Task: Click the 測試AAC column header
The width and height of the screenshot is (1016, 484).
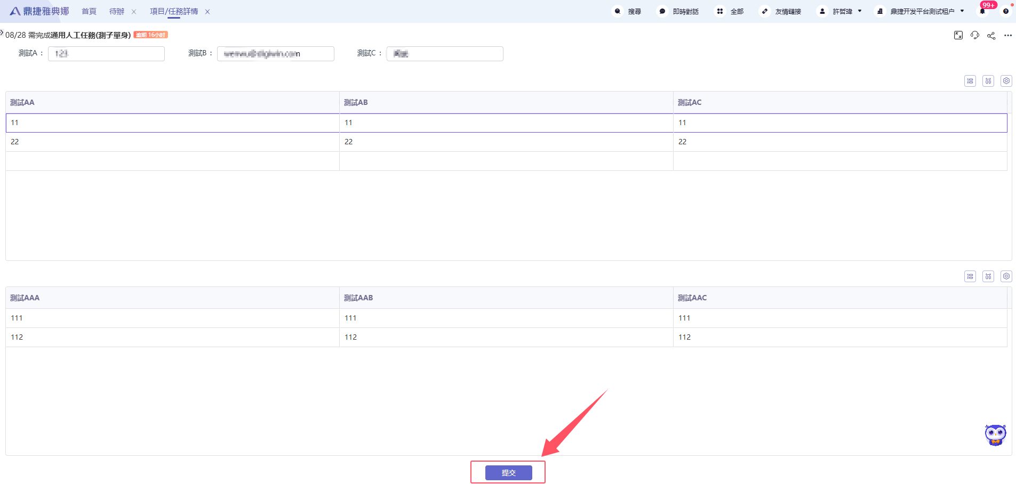Action: tap(840, 298)
